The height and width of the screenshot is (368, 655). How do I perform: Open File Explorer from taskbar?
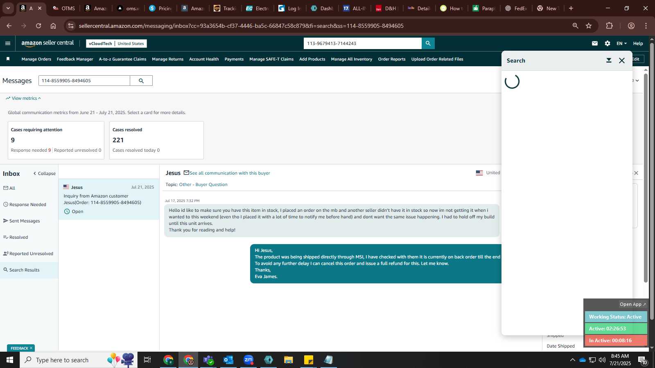click(289, 360)
